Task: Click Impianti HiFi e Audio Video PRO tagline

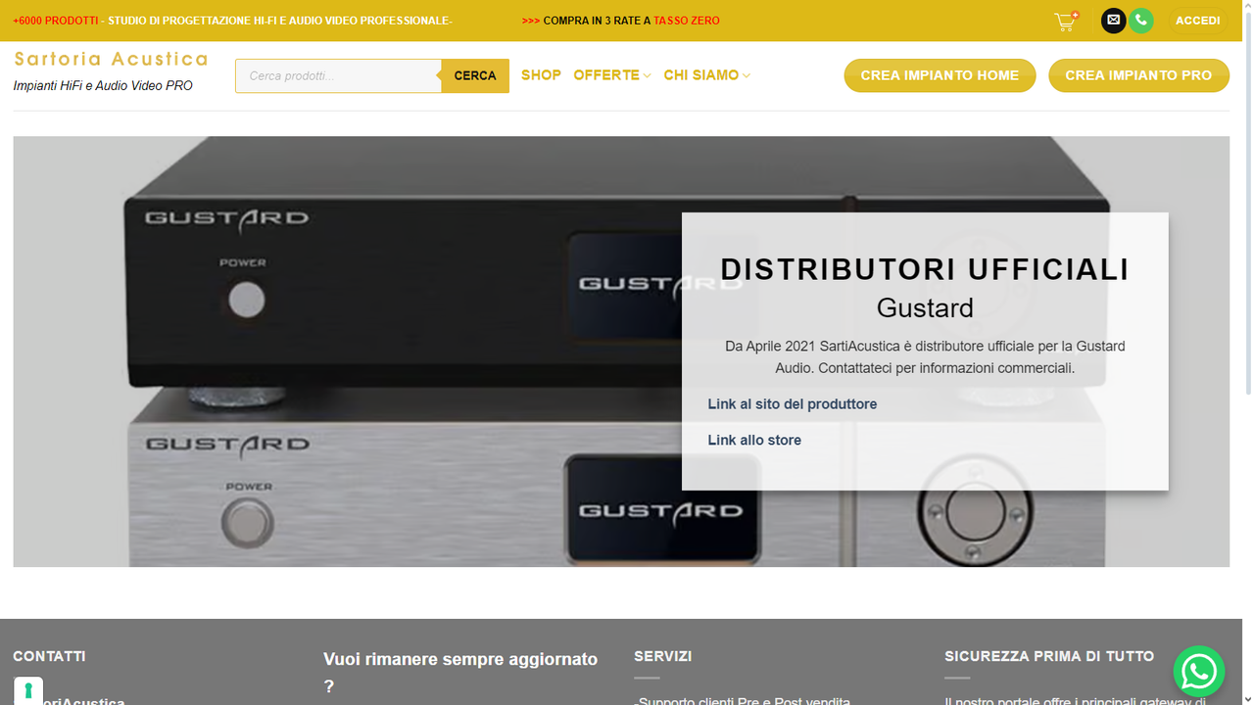Action: click(103, 86)
